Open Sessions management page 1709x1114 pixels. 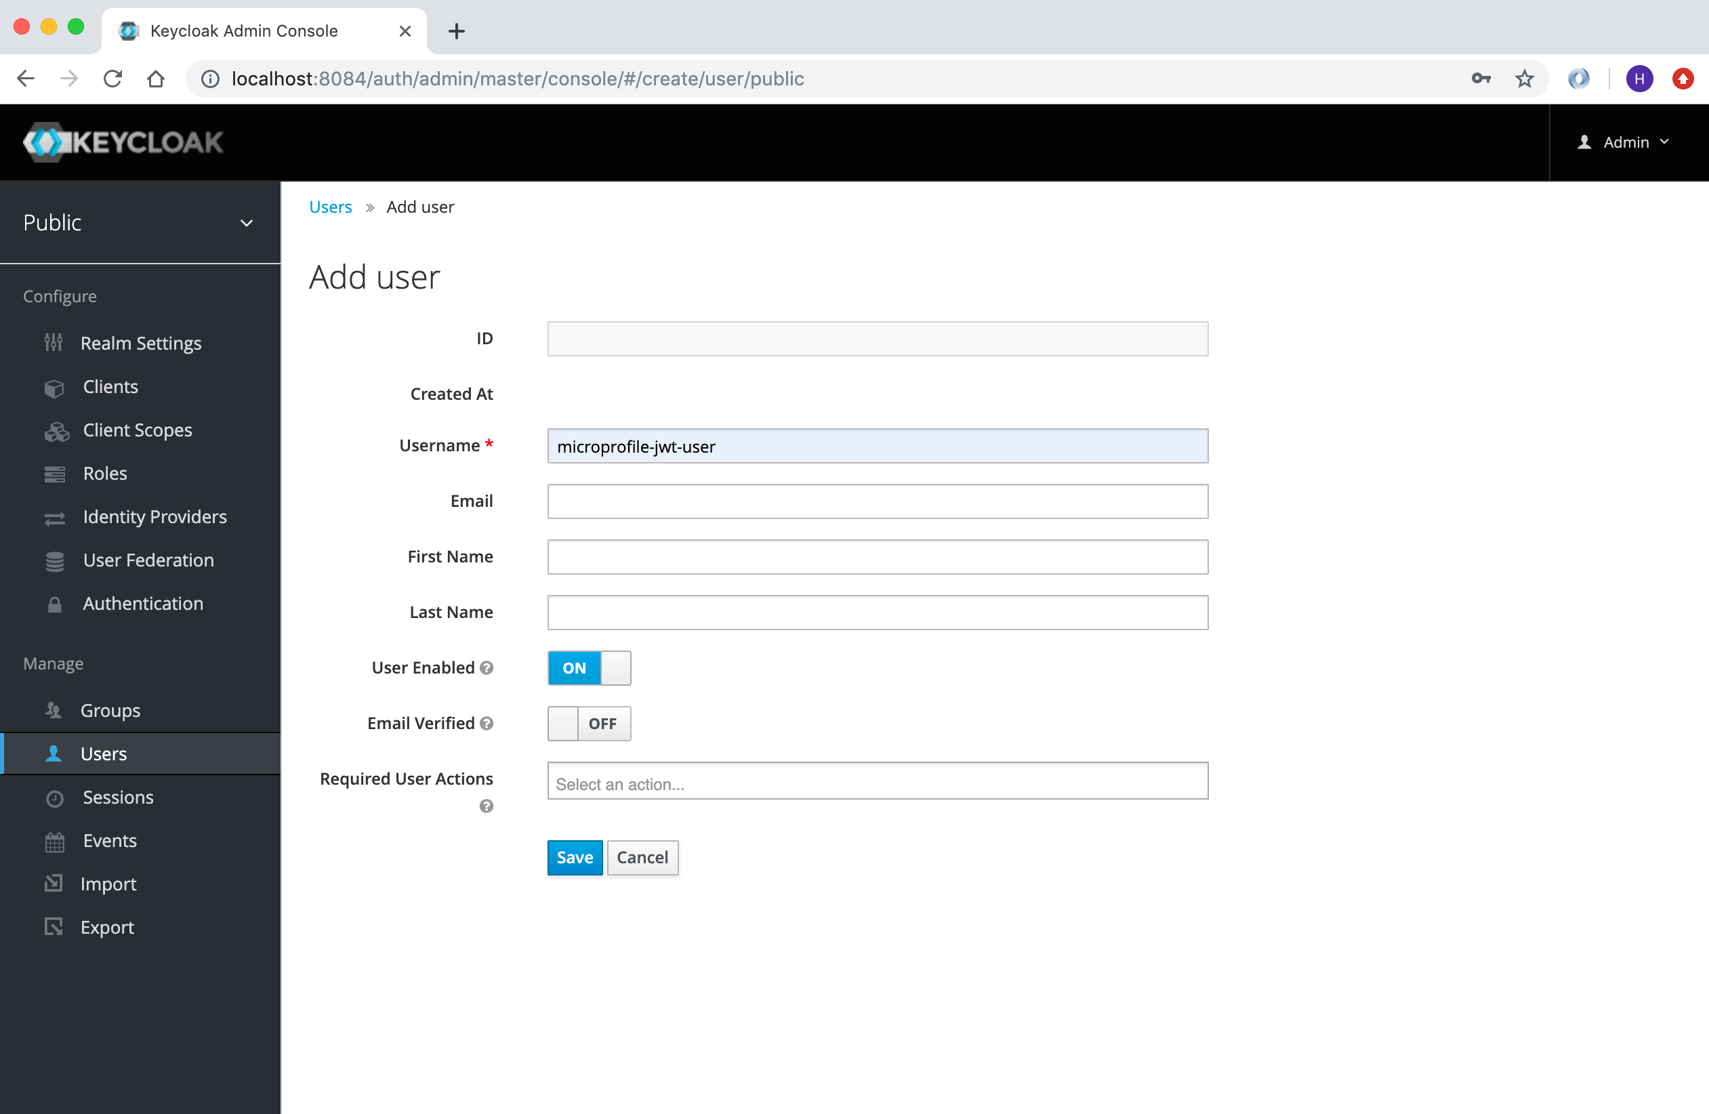117,796
